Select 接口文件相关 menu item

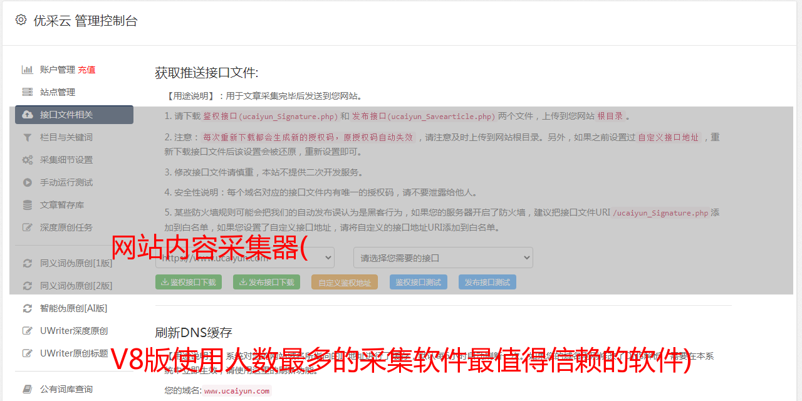tap(74, 115)
